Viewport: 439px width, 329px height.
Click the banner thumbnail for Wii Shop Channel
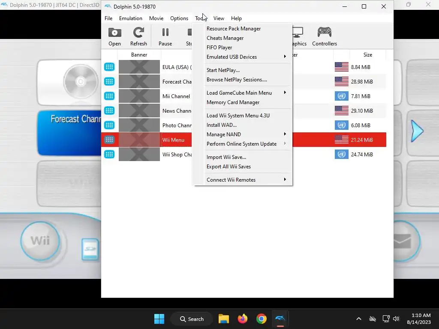(139, 154)
